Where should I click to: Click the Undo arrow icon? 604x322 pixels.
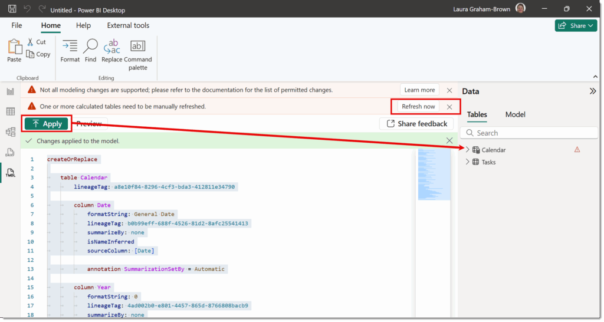27,8
